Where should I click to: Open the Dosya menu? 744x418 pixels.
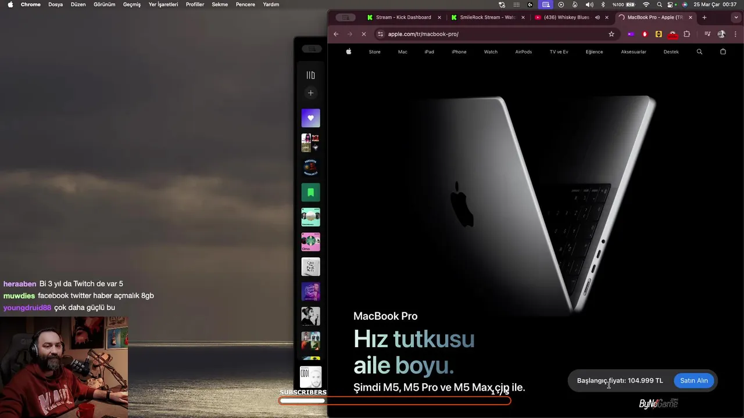(56, 4)
